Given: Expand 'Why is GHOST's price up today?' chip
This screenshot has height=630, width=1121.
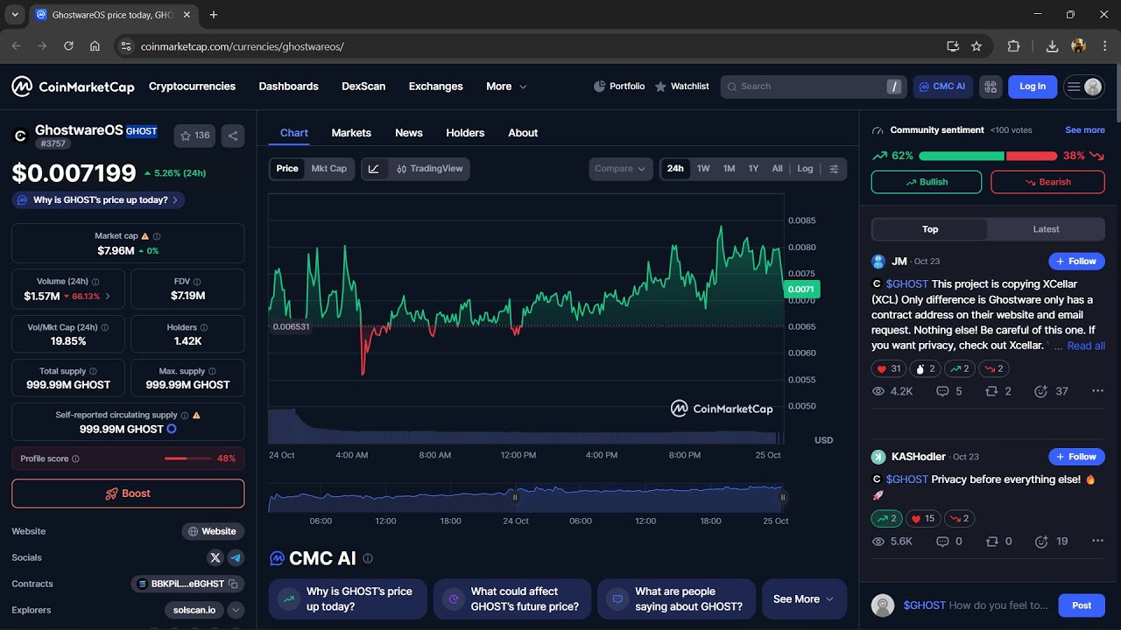Looking at the screenshot, I should coord(98,200).
